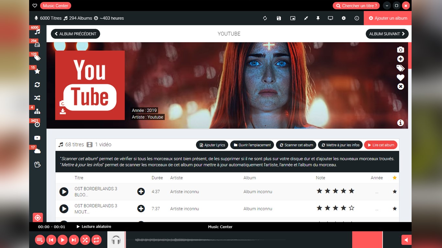Open the sitemap hierarchy icon in sidebar
The height and width of the screenshot is (248, 442).
pos(37,111)
